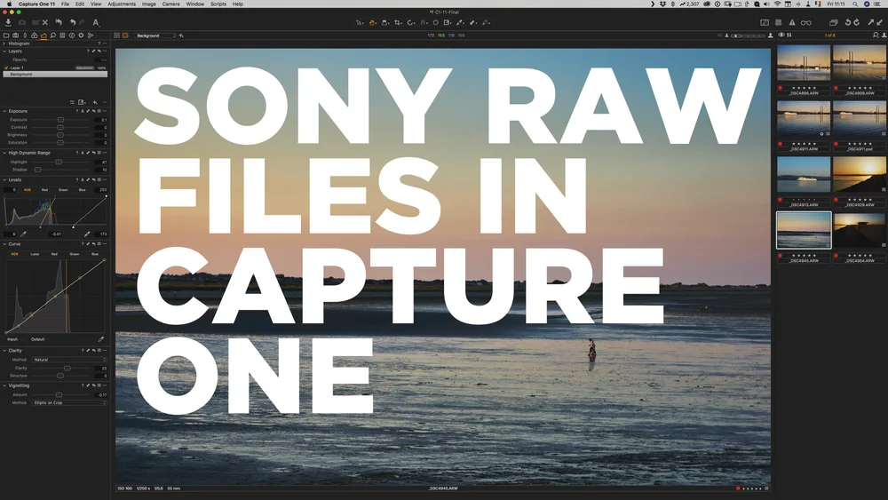Toggle the browser eye view mode icon
The width and height of the screenshot is (888, 500).
pyautogui.click(x=781, y=36)
